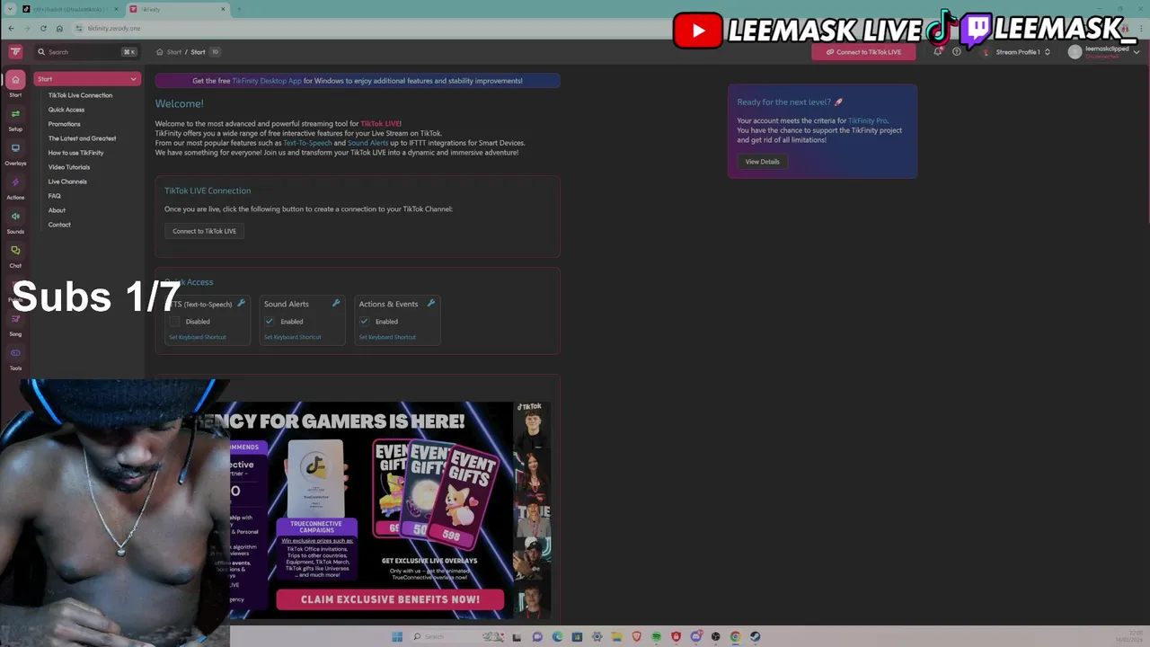Open Steam from the taskbar
1150x647 pixels.
click(755, 636)
